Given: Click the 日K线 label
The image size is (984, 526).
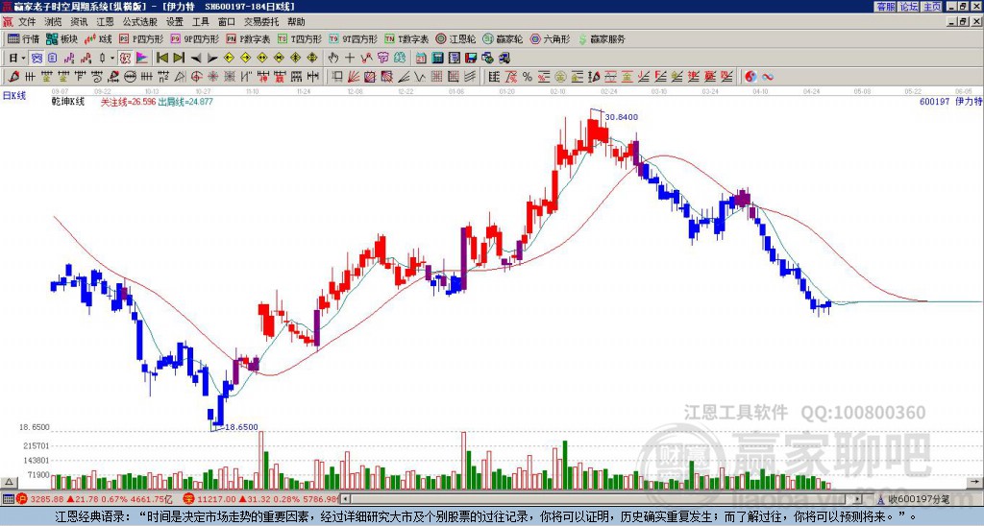Looking at the screenshot, I should point(13,95).
